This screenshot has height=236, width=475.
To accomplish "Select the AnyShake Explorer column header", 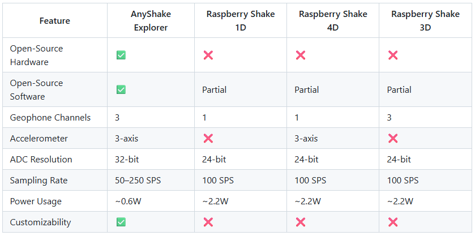I will point(151,20).
